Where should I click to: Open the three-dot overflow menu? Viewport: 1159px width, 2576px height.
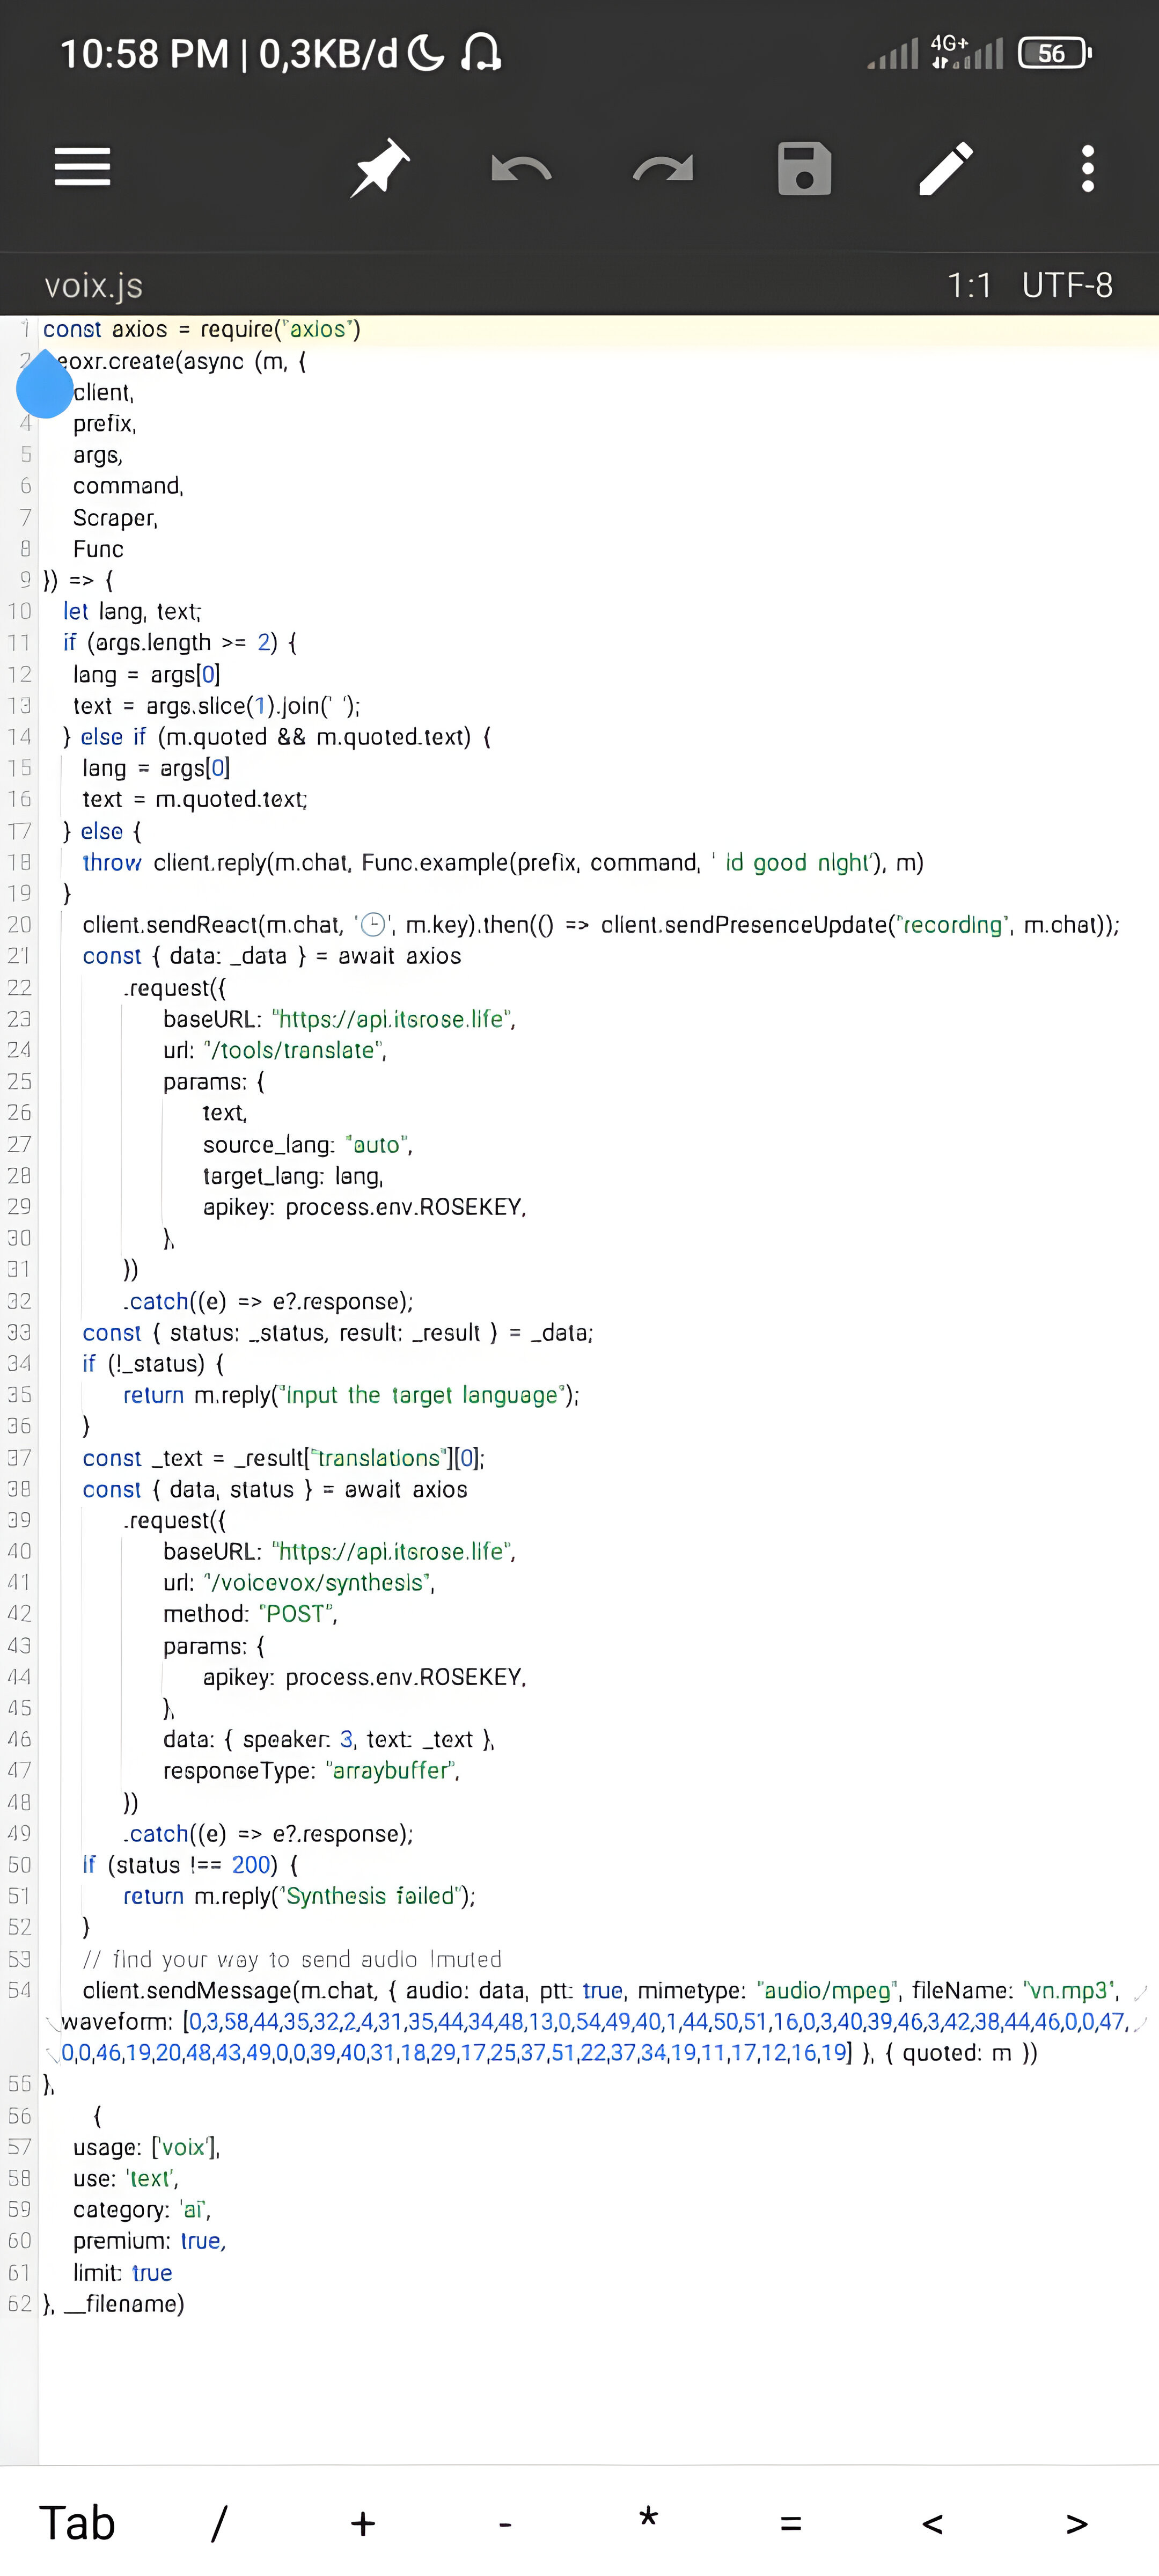coord(1087,167)
